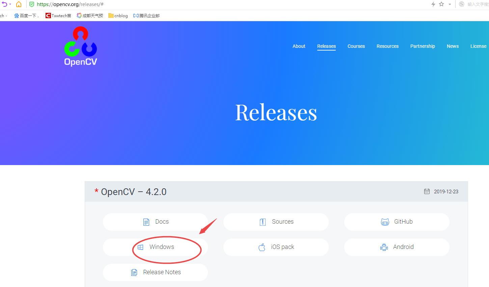Open the Txwtech bookmark
Viewport: 489px width, 287px height.
point(58,15)
